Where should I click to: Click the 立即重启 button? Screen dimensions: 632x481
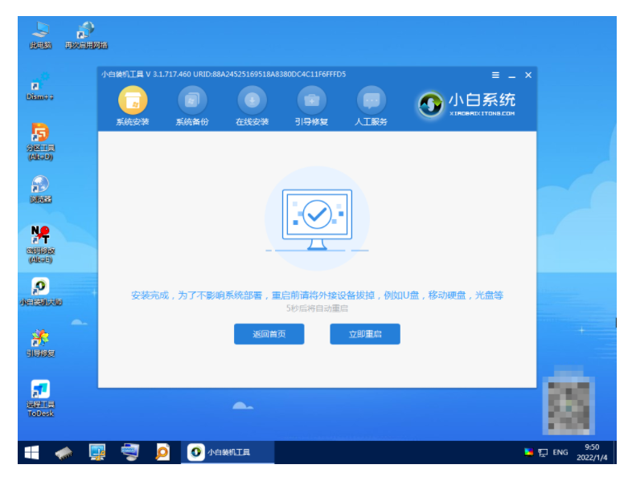[364, 334]
